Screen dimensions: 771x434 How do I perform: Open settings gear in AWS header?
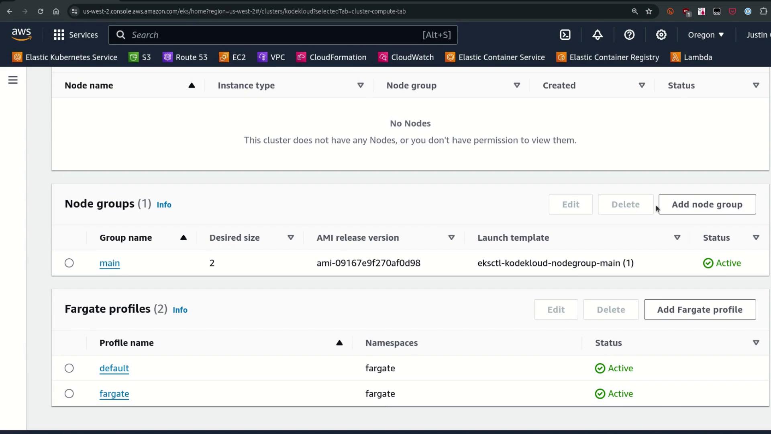point(661,35)
